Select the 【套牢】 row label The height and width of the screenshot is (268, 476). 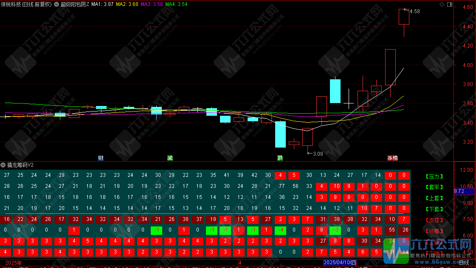434,187
